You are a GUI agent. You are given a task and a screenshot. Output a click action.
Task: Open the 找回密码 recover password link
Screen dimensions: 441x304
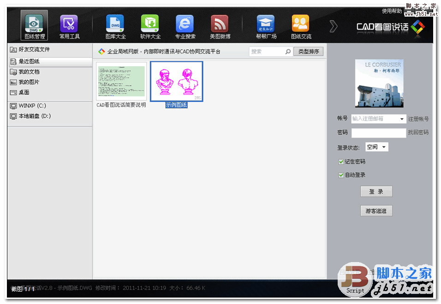[x=418, y=132]
